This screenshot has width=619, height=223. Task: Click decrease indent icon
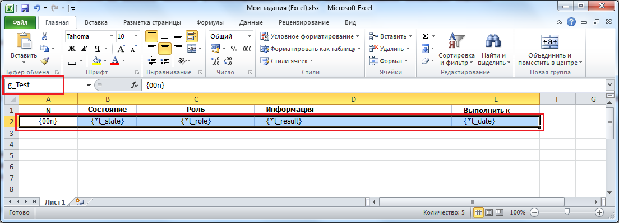click(x=152, y=61)
